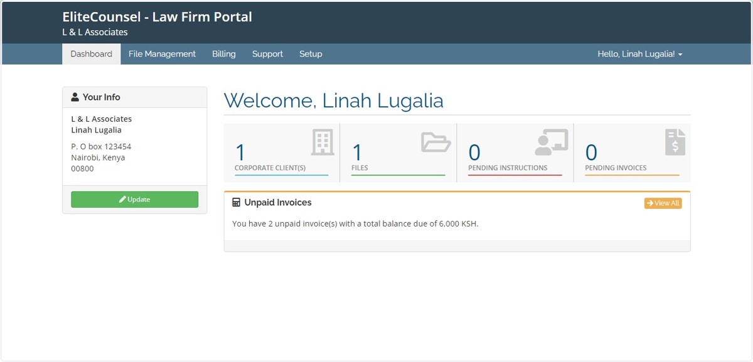Click the Nairobi, Kenya address line
The height and width of the screenshot is (362, 753).
point(98,157)
